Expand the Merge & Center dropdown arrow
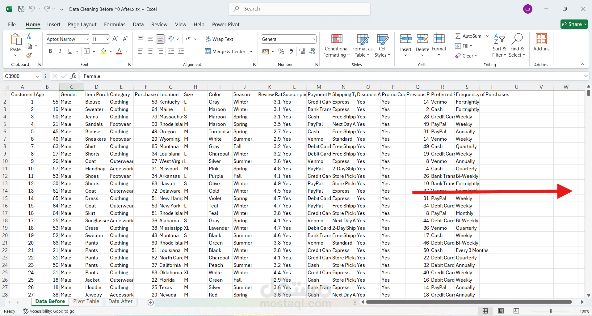This screenshot has width=592, height=316. click(x=251, y=51)
